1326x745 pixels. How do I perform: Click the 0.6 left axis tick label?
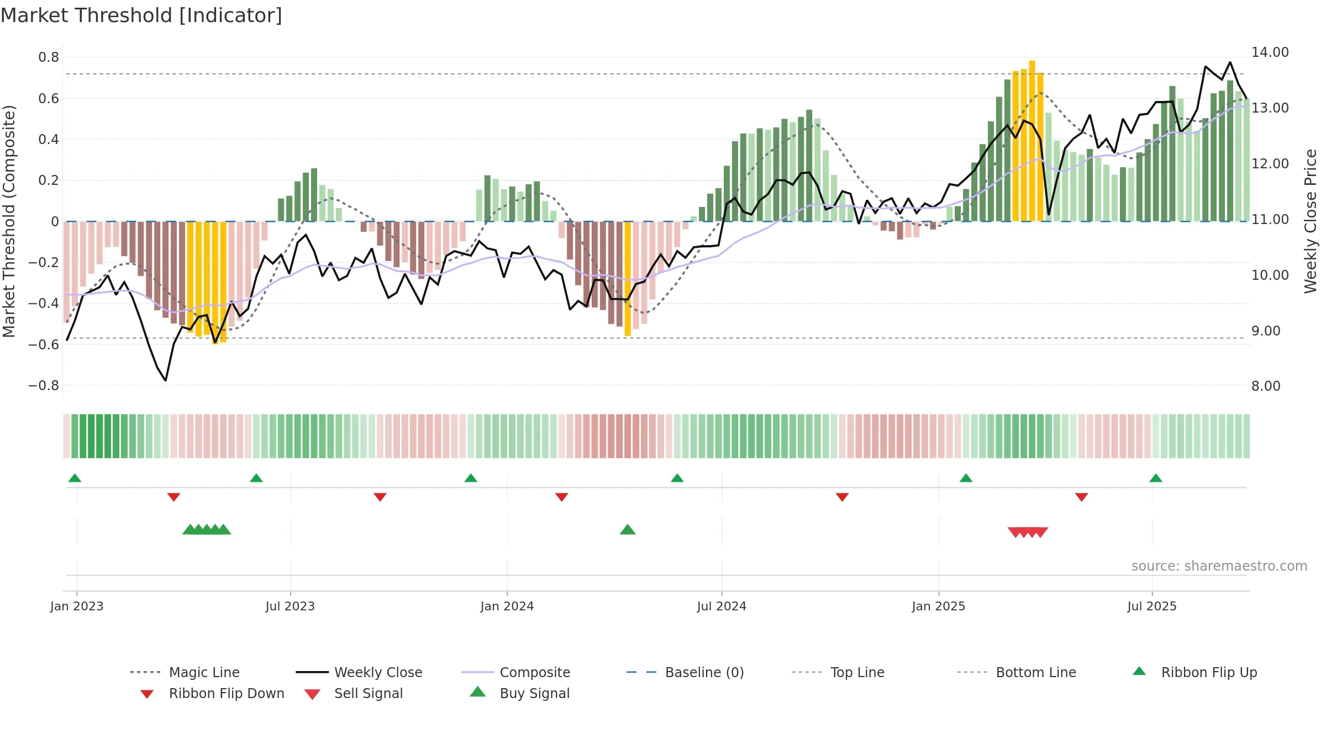coord(49,99)
